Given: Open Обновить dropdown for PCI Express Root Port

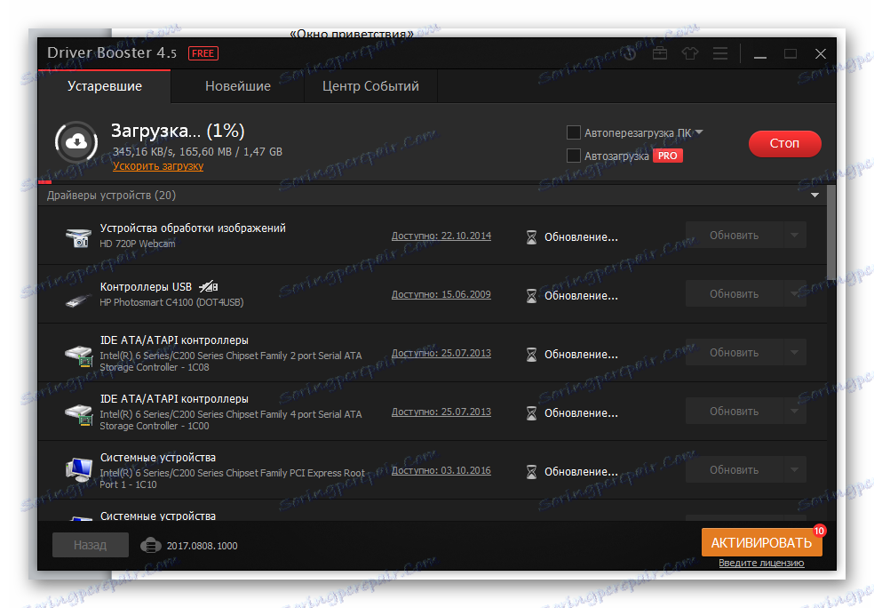Looking at the screenshot, I should [x=795, y=470].
